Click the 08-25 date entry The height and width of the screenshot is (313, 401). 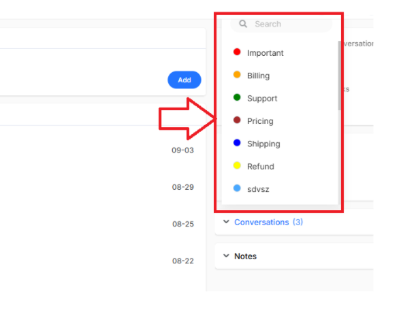[x=183, y=224]
